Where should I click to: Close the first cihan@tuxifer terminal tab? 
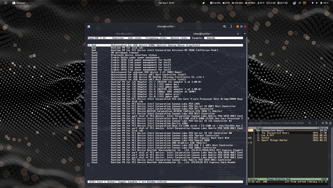click(160, 33)
